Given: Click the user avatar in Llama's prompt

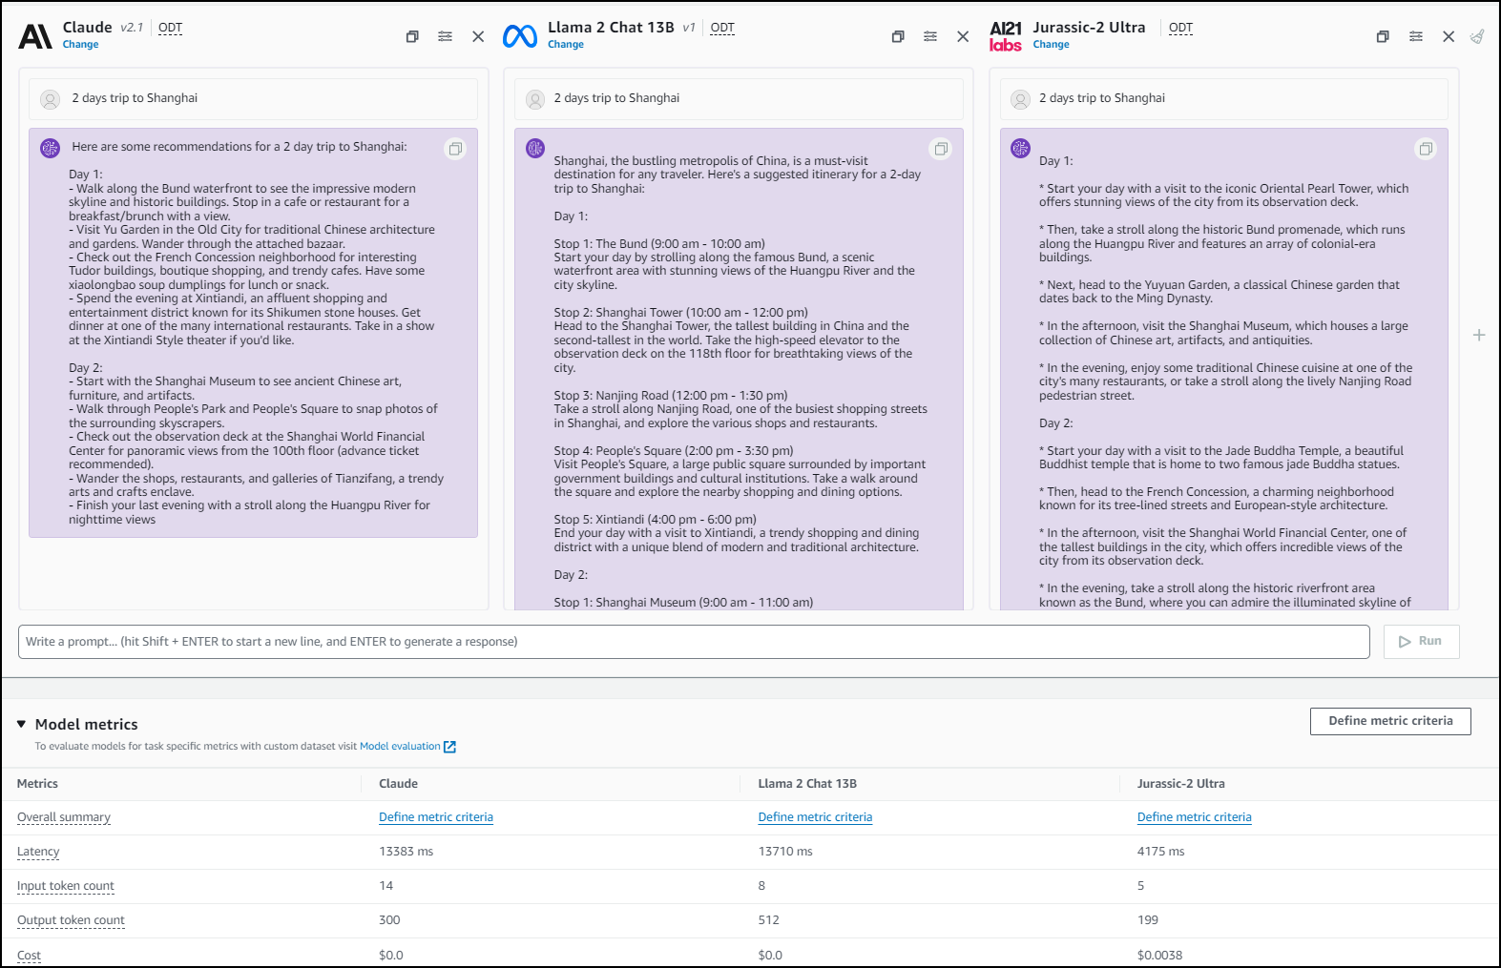Looking at the screenshot, I should (535, 99).
